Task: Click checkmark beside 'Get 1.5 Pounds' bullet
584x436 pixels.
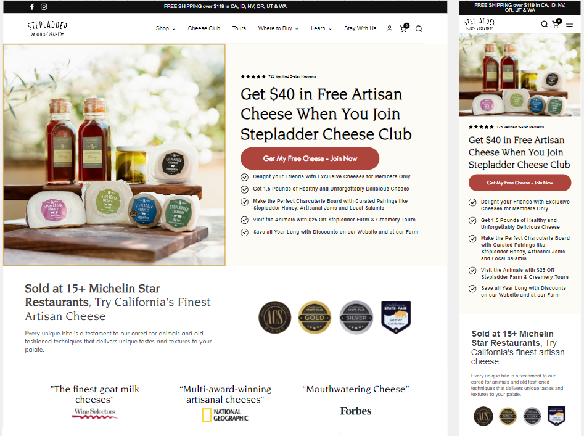Action: [244, 189]
